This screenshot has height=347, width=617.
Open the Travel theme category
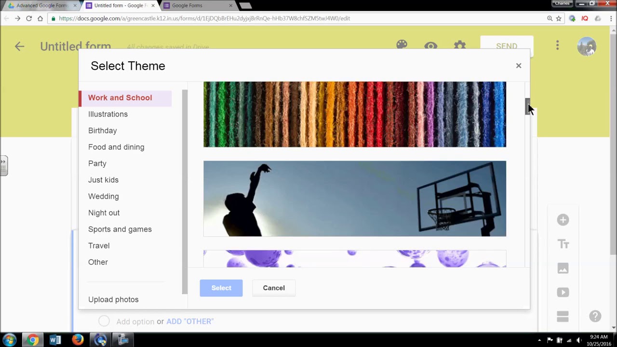point(99,245)
